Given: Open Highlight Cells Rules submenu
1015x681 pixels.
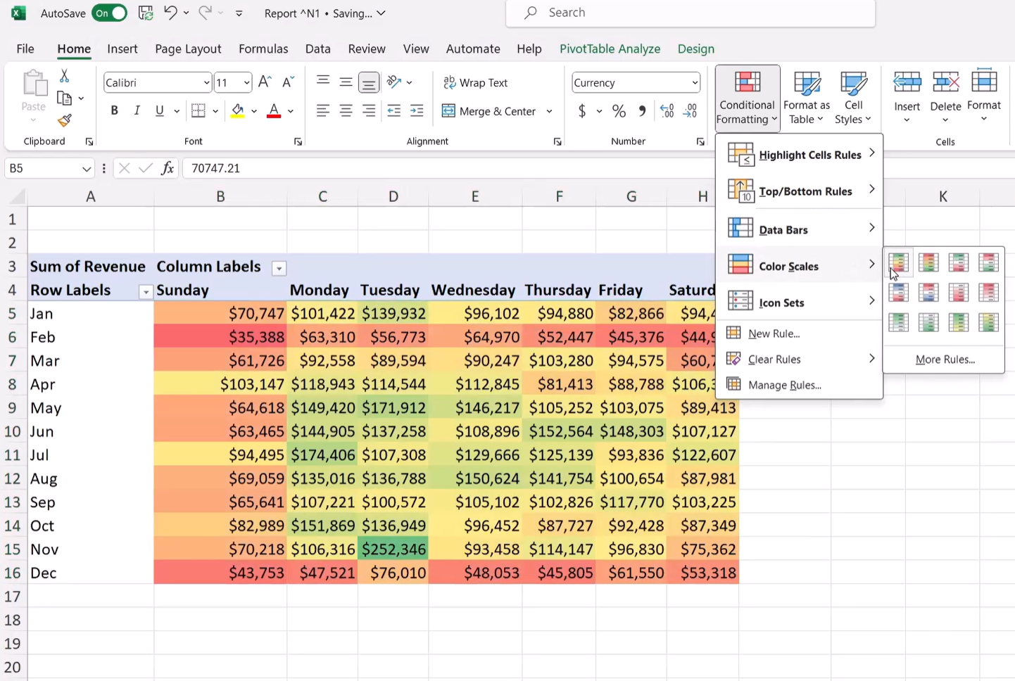Looking at the screenshot, I should click(x=799, y=154).
